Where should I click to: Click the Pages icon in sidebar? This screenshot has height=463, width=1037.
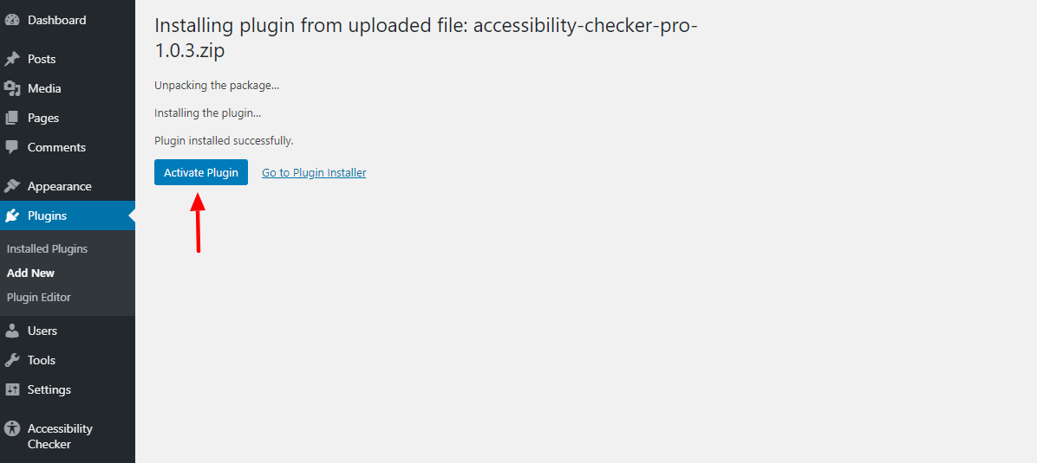[x=12, y=119]
